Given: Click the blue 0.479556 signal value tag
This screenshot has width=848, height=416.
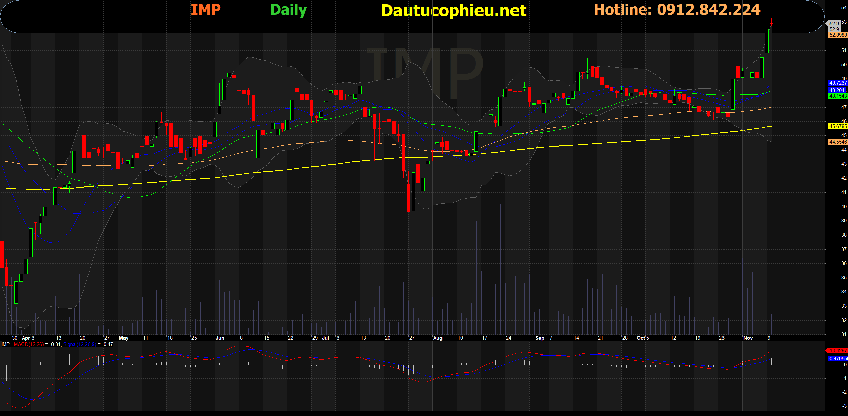Looking at the screenshot, I should (x=838, y=359).
